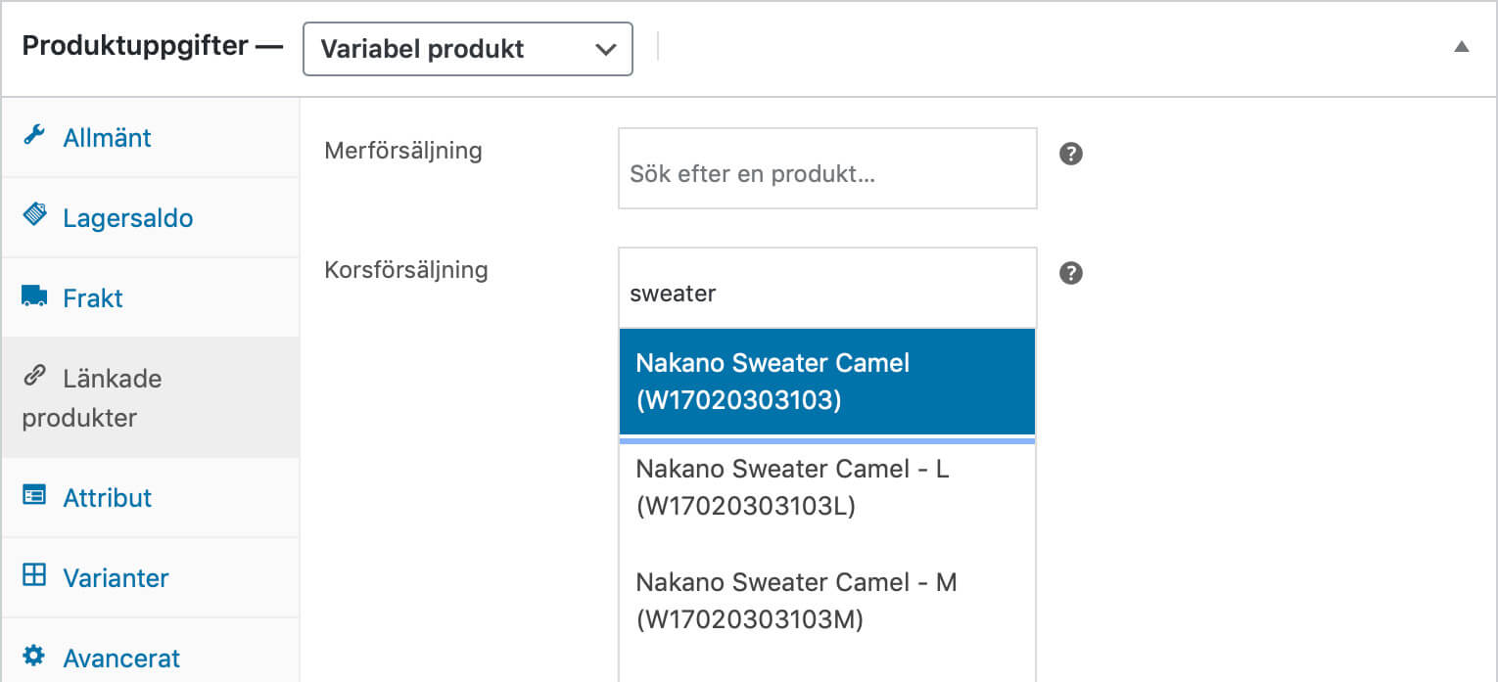Screen dimensions: 1498x682
Task: Click the Korsförsäljning search field containing sweater
Action: (826, 293)
